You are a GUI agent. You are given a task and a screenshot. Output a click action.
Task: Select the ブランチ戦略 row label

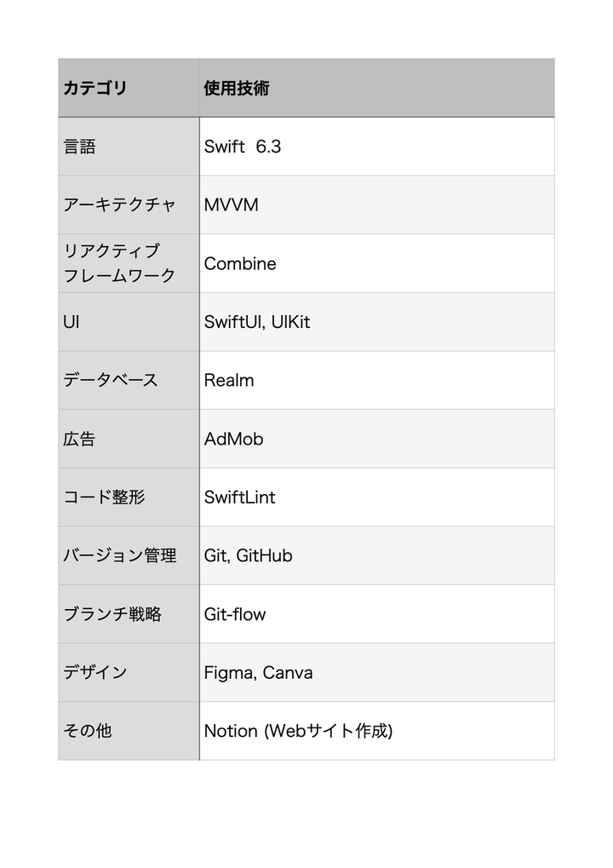click(x=129, y=614)
